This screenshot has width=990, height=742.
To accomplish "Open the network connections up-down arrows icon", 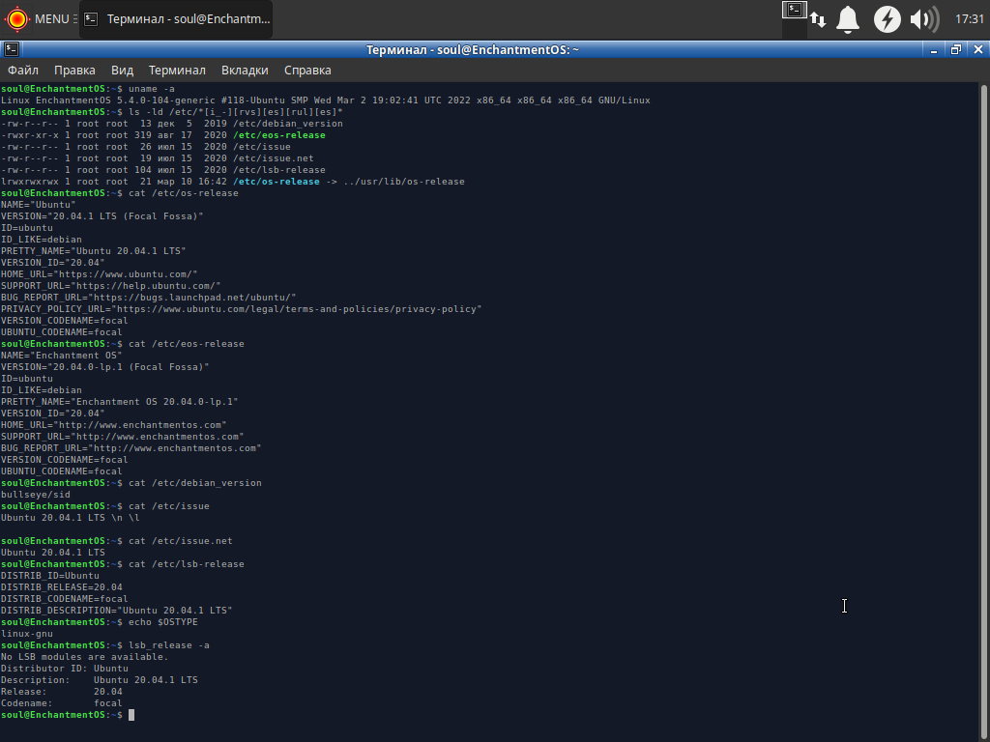I will (818, 19).
